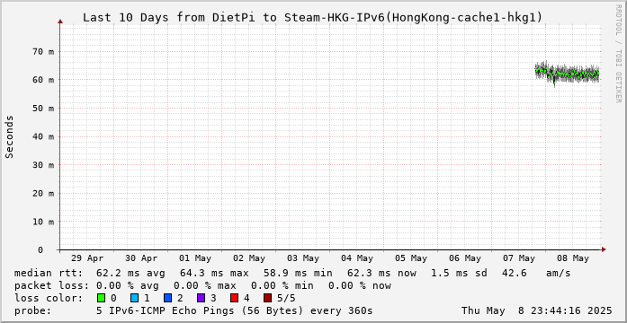Click the red loss color 4 swatch
The width and height of the screenshot is (627, 323).
235,298
